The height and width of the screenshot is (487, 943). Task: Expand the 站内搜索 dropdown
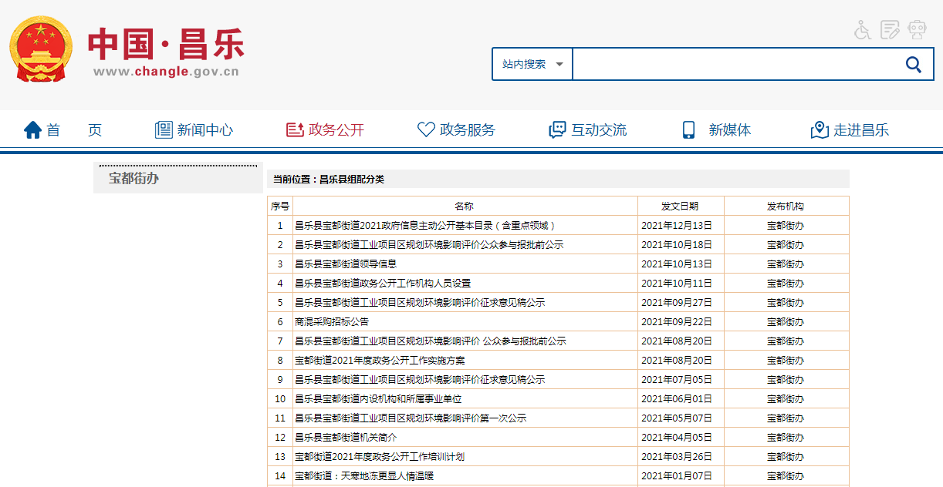pos(532,65)
